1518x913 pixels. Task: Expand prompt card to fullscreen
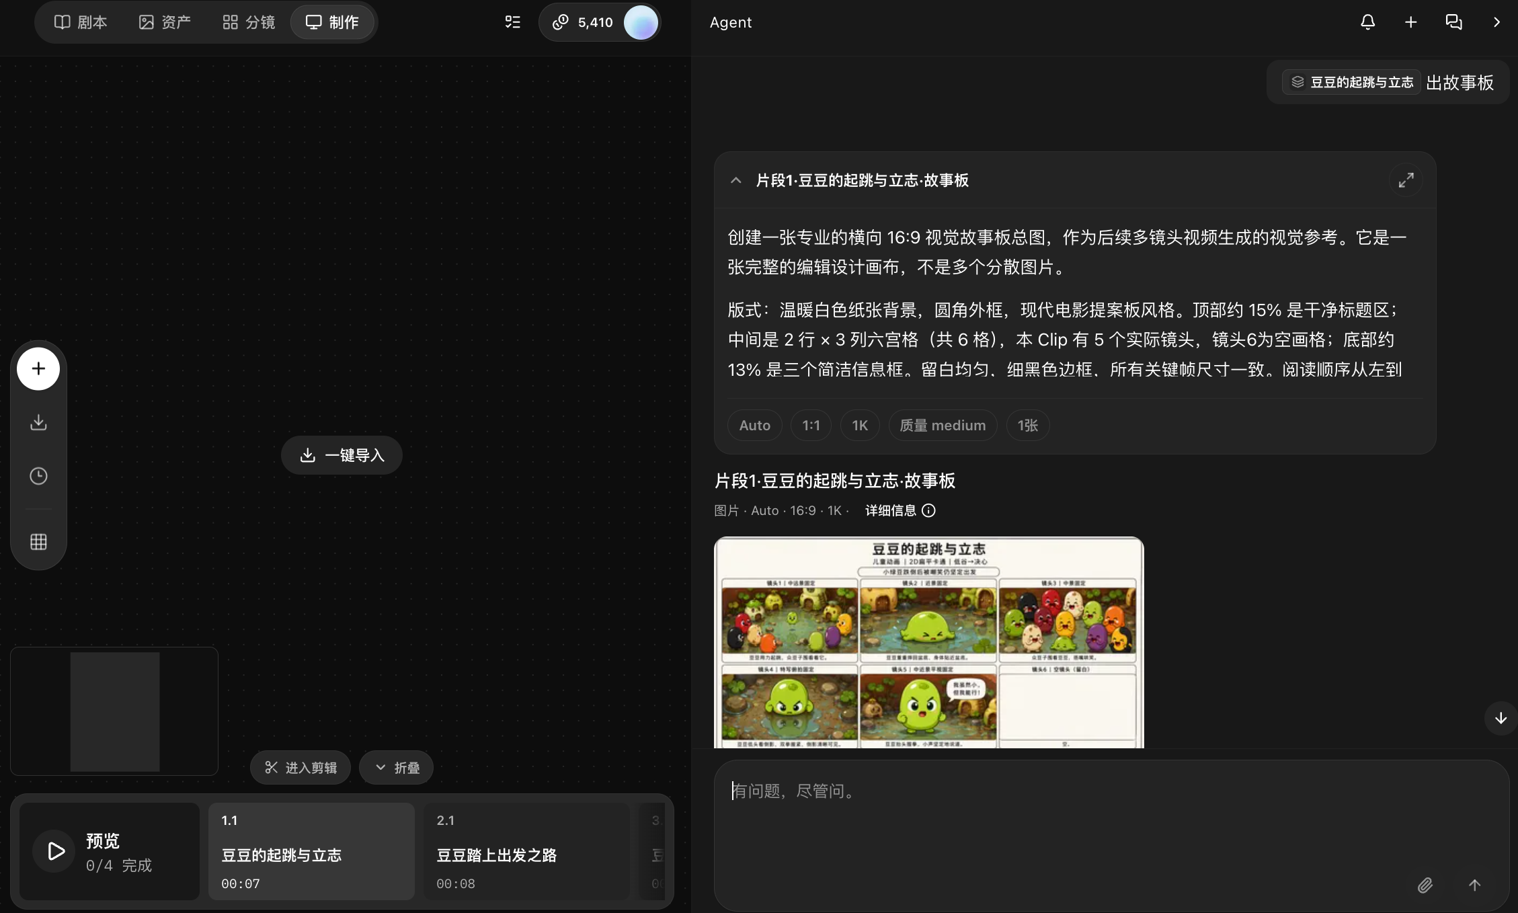[x=1406, y=180]
